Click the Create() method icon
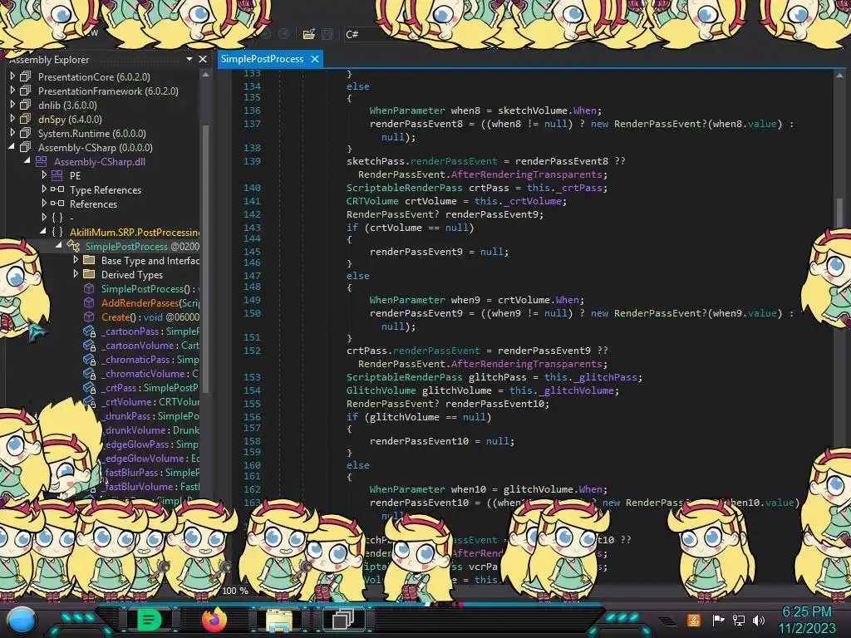This screenshot has width=851, height=638. pos(89,317)
